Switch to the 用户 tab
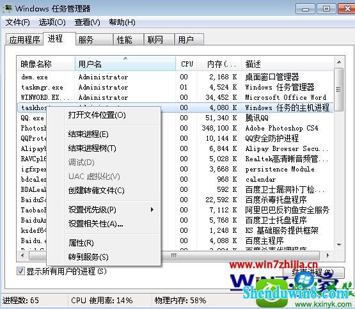 (189, 40)
